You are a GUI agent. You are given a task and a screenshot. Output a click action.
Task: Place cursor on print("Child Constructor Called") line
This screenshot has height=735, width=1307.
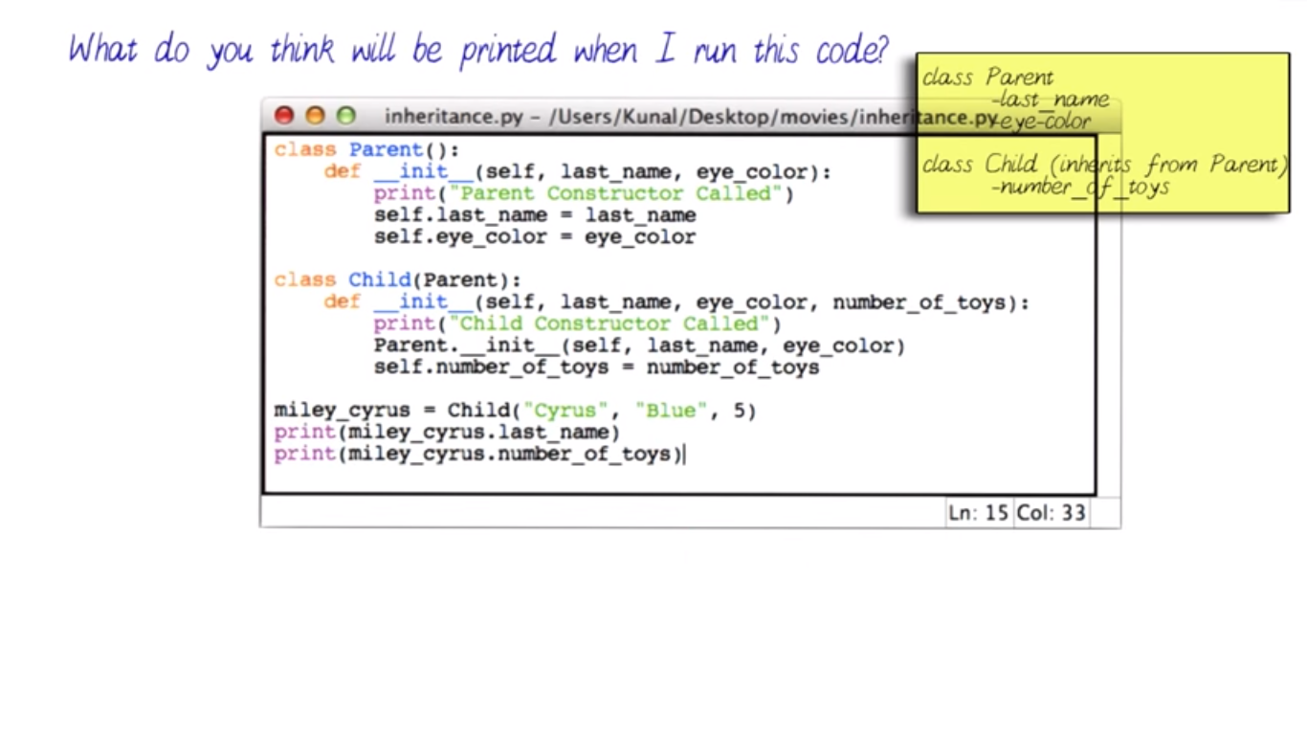pyautogui.click(x=577, y=323)
